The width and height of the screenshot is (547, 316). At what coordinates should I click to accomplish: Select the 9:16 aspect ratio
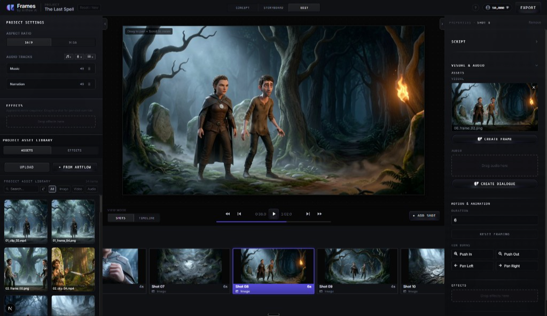click(x=73, y=43)
